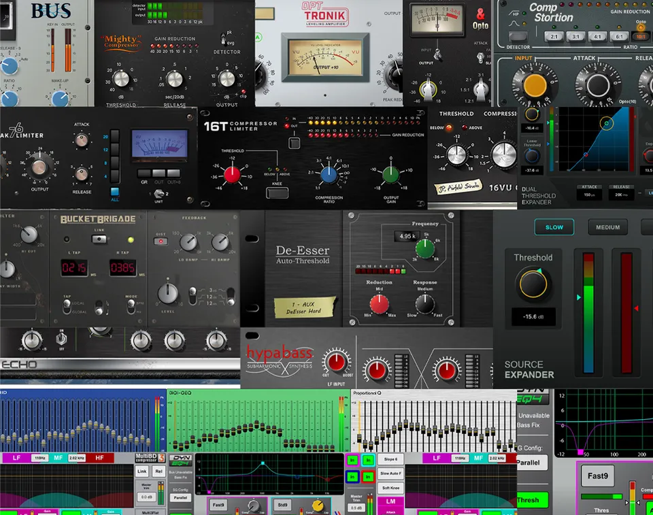Click the 4.95 k frequency readout on De-Esser
The width and height of the screenshot is (653, 515).
tap(407, 236)
